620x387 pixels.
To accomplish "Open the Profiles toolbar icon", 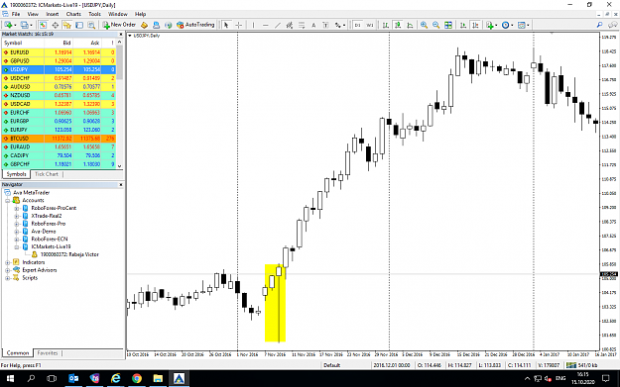I will 25,25.
